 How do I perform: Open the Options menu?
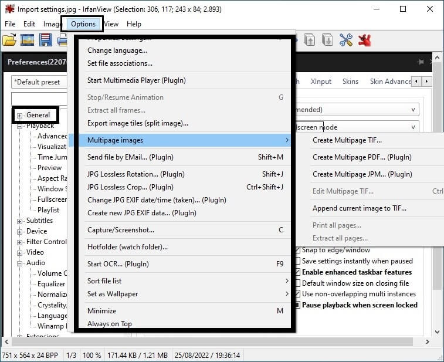pos(83,24)
